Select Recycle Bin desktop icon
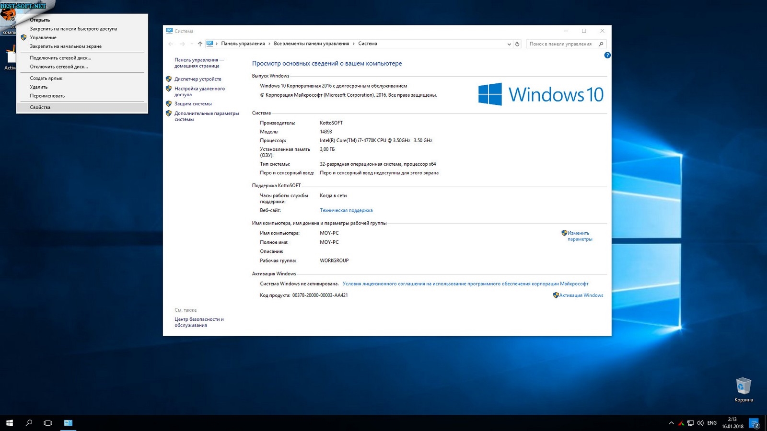Image resolution: width=767 pixels, height=431 pixels. [744, 389]
